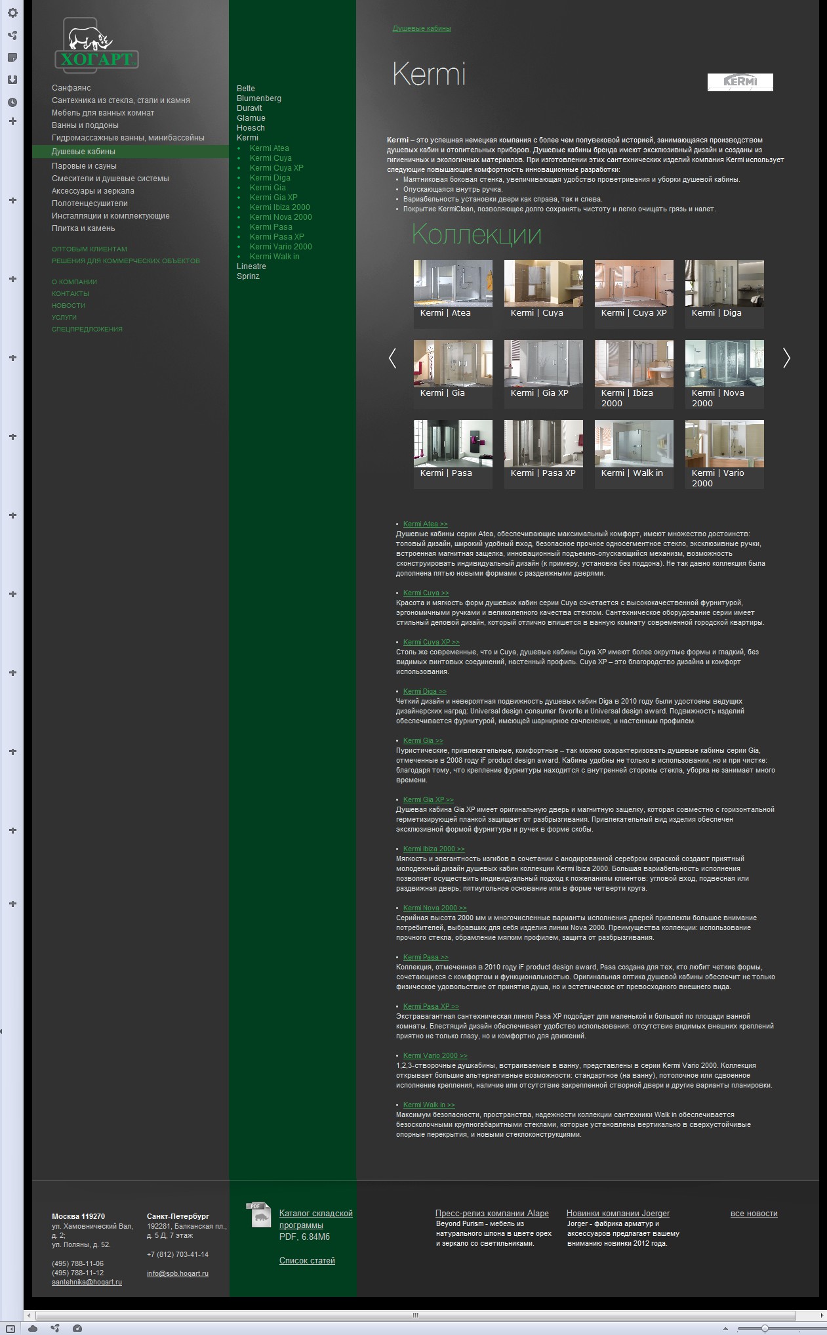Open the Kermi | Cuya XP collection thumbnail
This screenshot has height=1335, width=827.
[634, 294]
